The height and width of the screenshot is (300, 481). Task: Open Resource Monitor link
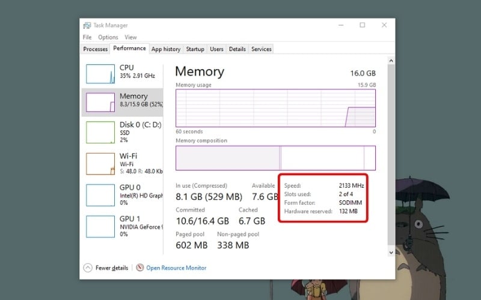click(x=176, y=268)
